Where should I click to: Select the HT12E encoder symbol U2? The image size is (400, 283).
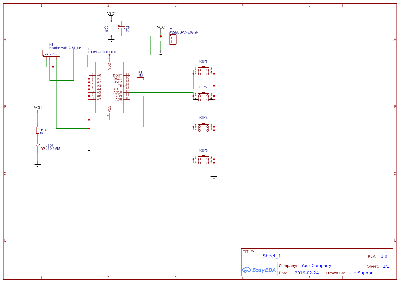(109, 87)
